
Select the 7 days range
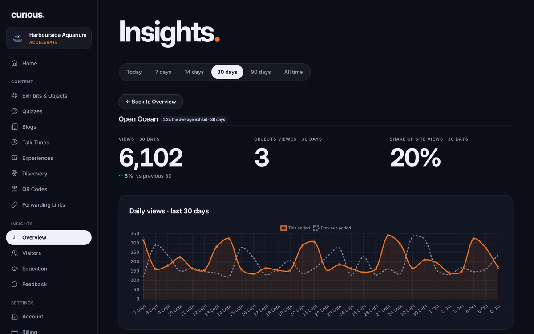(163, 72)
